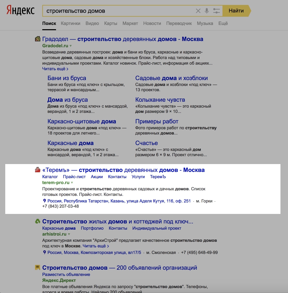Switch to the Карты tab
The width and height of the screenshot is (288, 293).
point(111,23)
